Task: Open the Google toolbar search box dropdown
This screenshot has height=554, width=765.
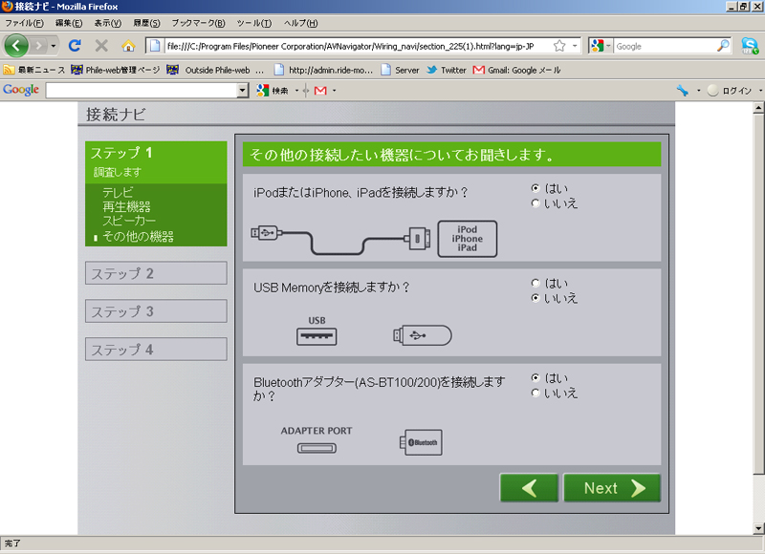Action: pos(242,90)
